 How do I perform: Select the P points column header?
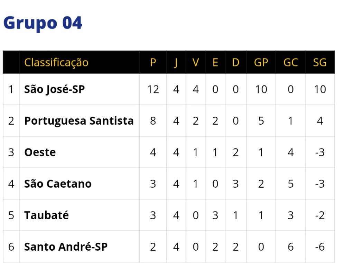coord(153,62)
